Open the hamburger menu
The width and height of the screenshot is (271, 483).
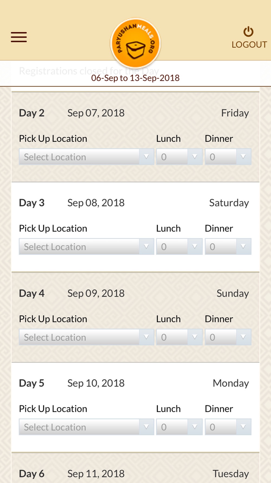[19, 37]
